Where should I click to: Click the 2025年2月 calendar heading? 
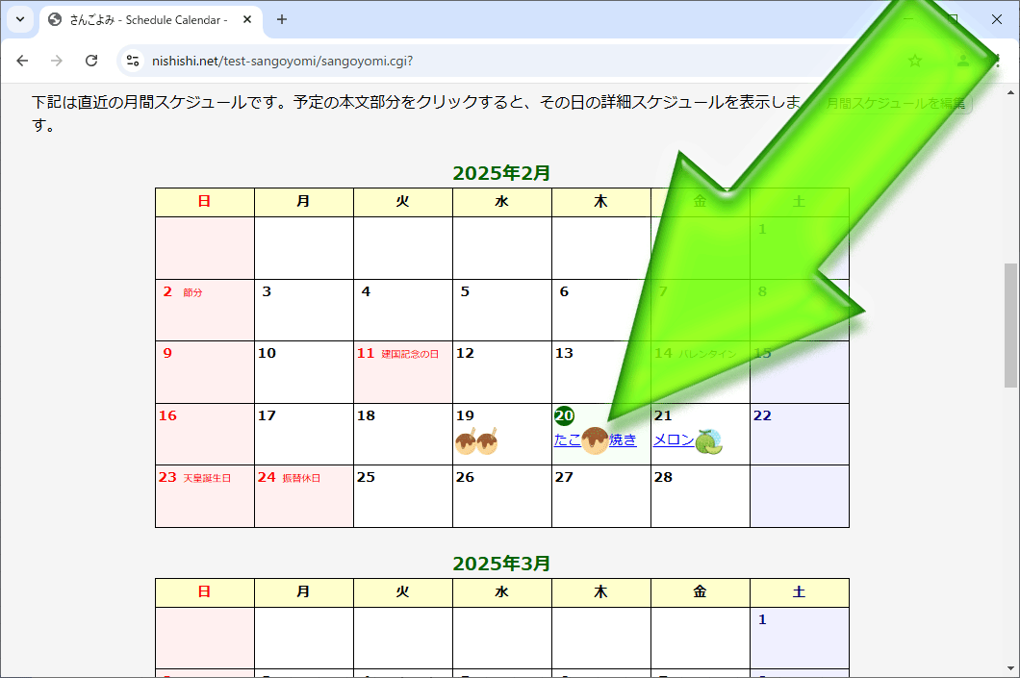pyautogui.click(x=501, y=173)
